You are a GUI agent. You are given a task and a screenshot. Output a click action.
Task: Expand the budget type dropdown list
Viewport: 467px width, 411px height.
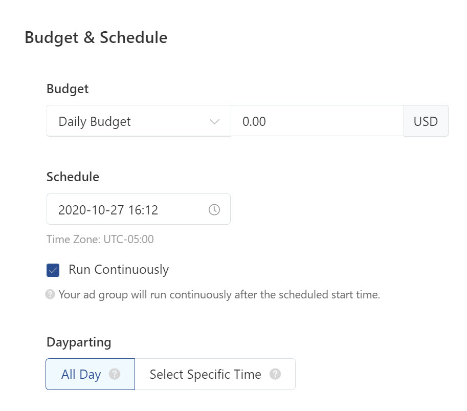click(138, 121)
